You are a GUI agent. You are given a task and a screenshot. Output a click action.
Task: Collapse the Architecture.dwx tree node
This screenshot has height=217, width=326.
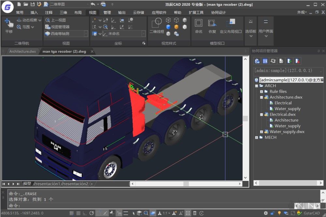point(261,97)
